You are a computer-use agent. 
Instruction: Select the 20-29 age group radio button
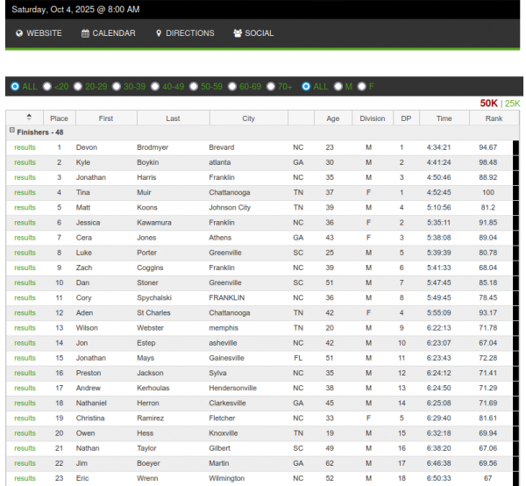pos(78,86)
